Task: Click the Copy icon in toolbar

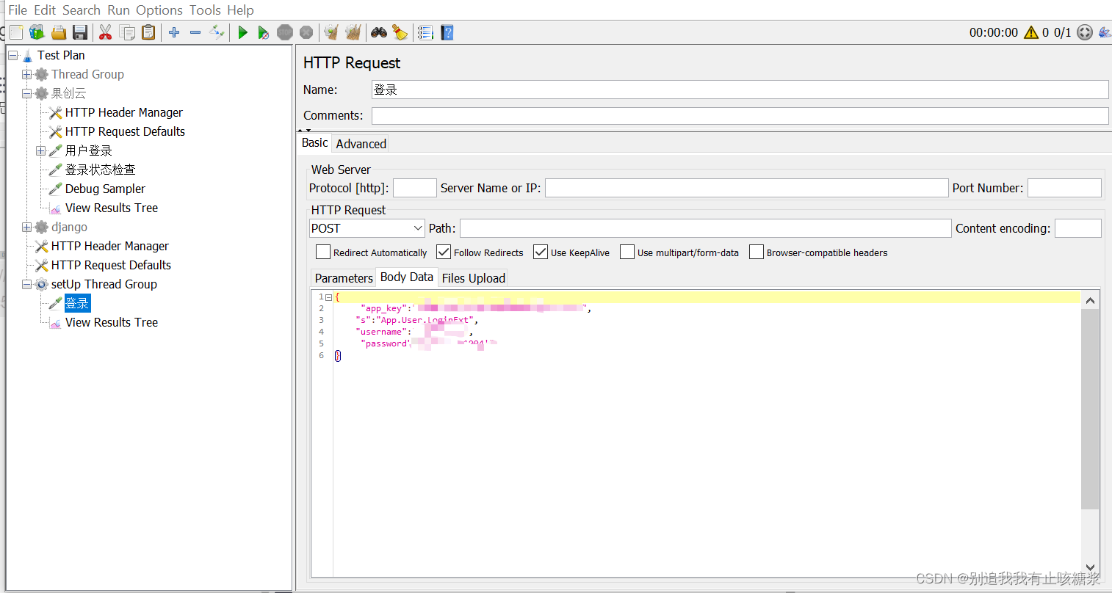Action: click(127, 32)
